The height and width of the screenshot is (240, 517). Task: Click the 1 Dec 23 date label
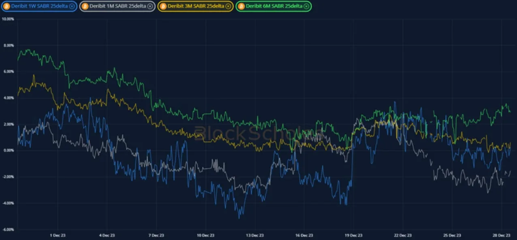click(58, 235)
